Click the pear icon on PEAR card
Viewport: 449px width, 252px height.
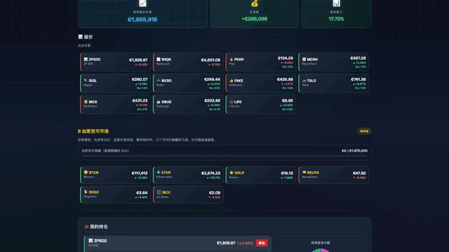[x=231, y=59]
